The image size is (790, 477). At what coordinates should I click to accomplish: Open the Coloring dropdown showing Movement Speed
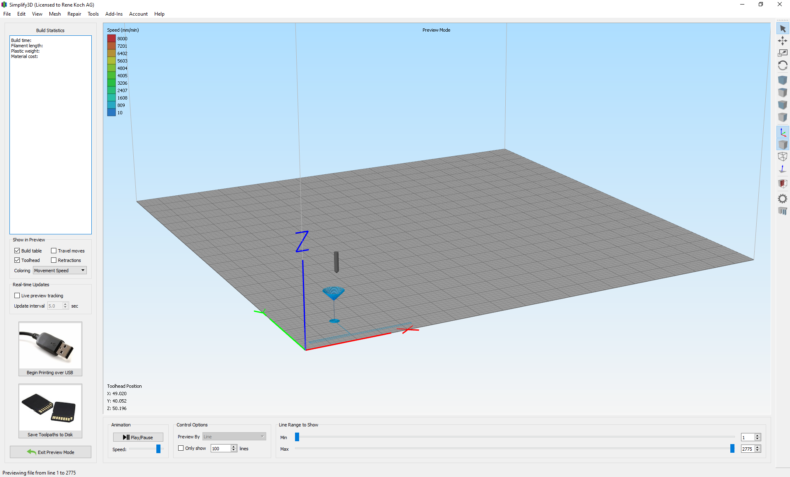59,270
